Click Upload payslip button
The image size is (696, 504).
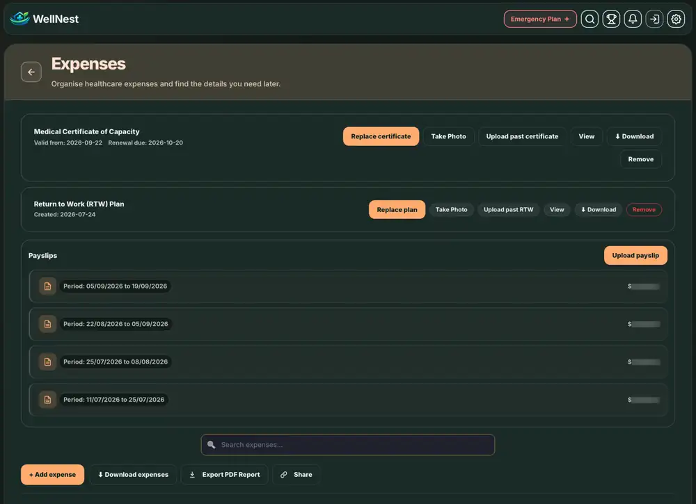tap(635, 255)
